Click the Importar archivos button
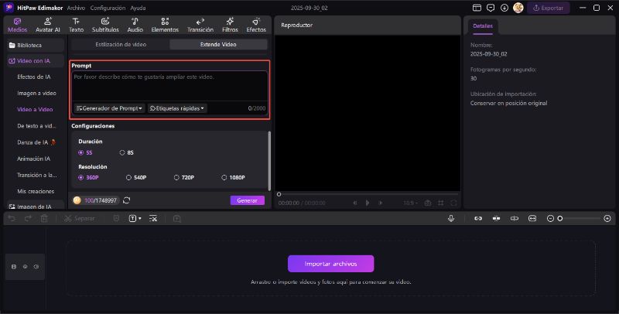 (330, 264)
